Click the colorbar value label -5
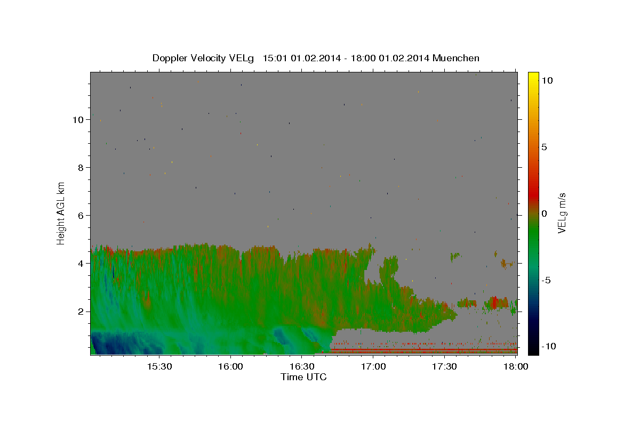Viewport: 640px width, 426px height. click(546, 280)
